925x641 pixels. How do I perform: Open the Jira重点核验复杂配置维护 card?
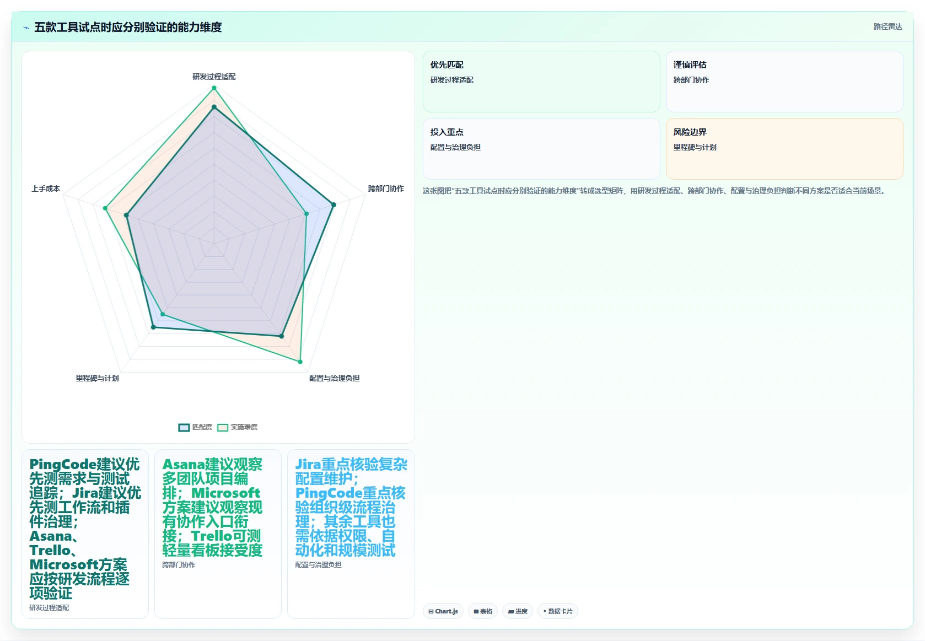pyautogui.click(x=351, y=534)
